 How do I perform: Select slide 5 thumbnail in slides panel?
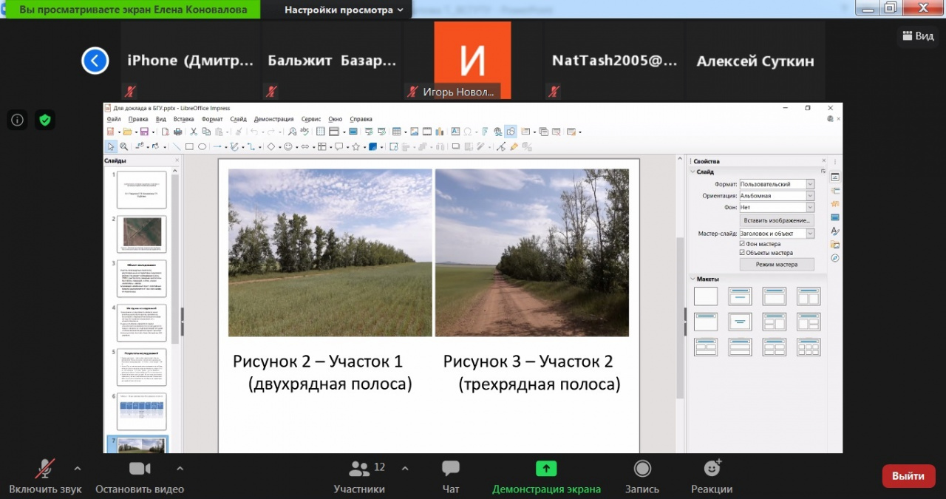coord(141,367)
